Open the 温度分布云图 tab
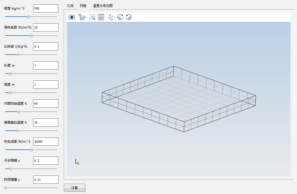Screen dimensions: 297x194 click(103, 5)
